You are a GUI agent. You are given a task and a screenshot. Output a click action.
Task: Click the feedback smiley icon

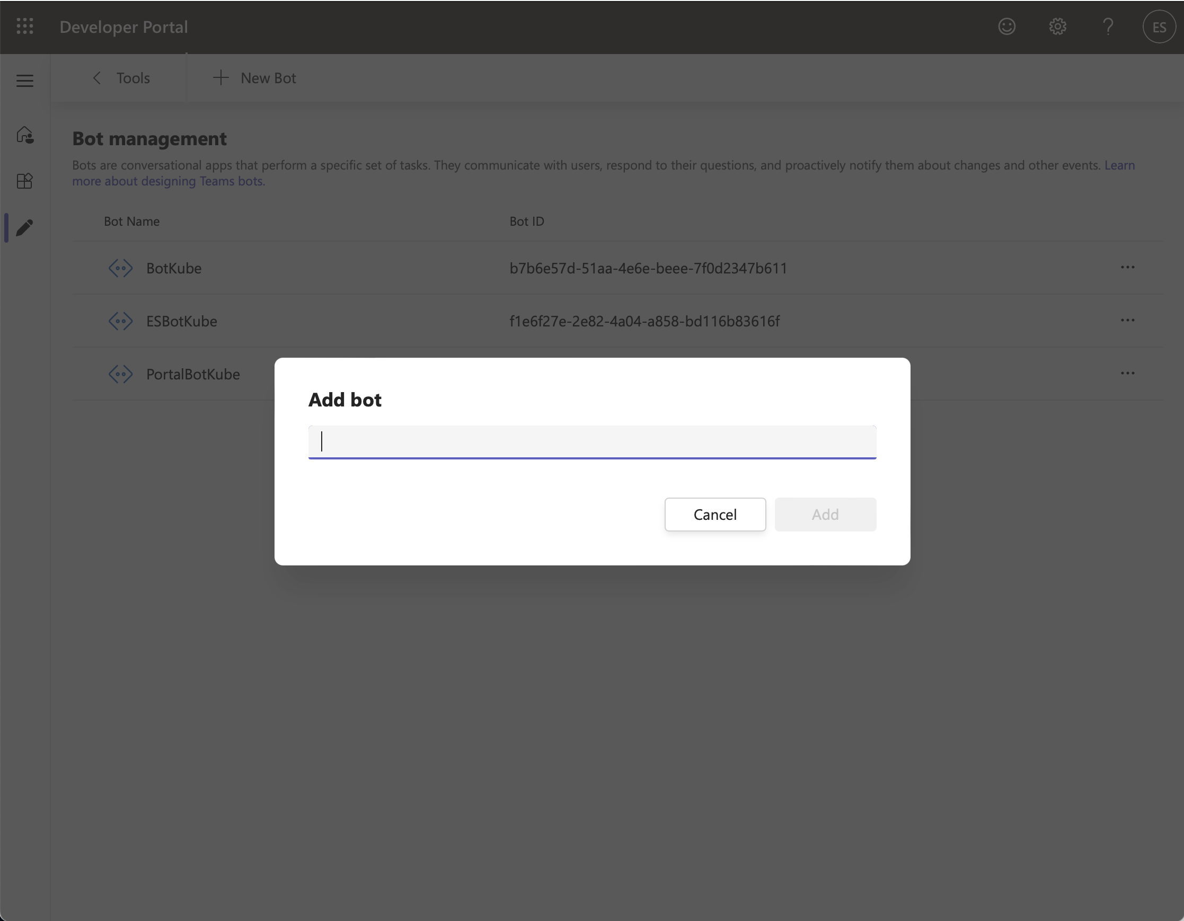click(1007, 26)
